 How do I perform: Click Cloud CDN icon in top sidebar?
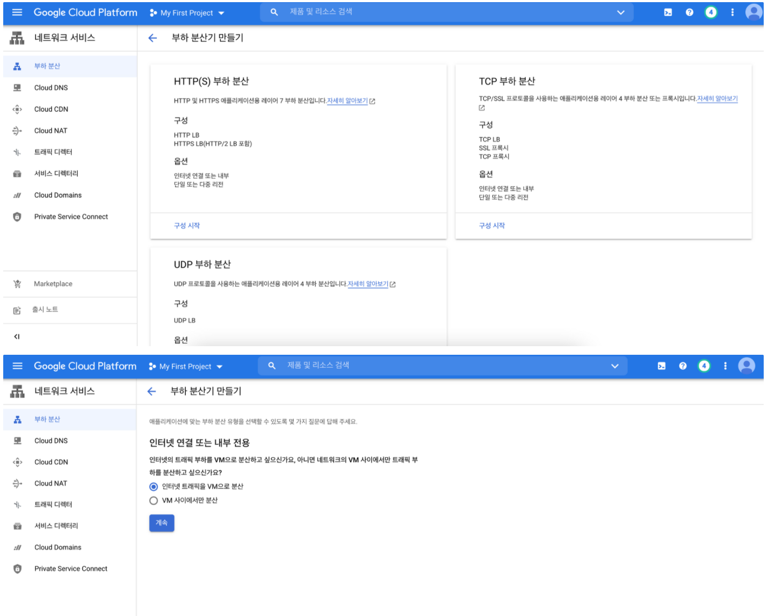click(x=17, y=109)
